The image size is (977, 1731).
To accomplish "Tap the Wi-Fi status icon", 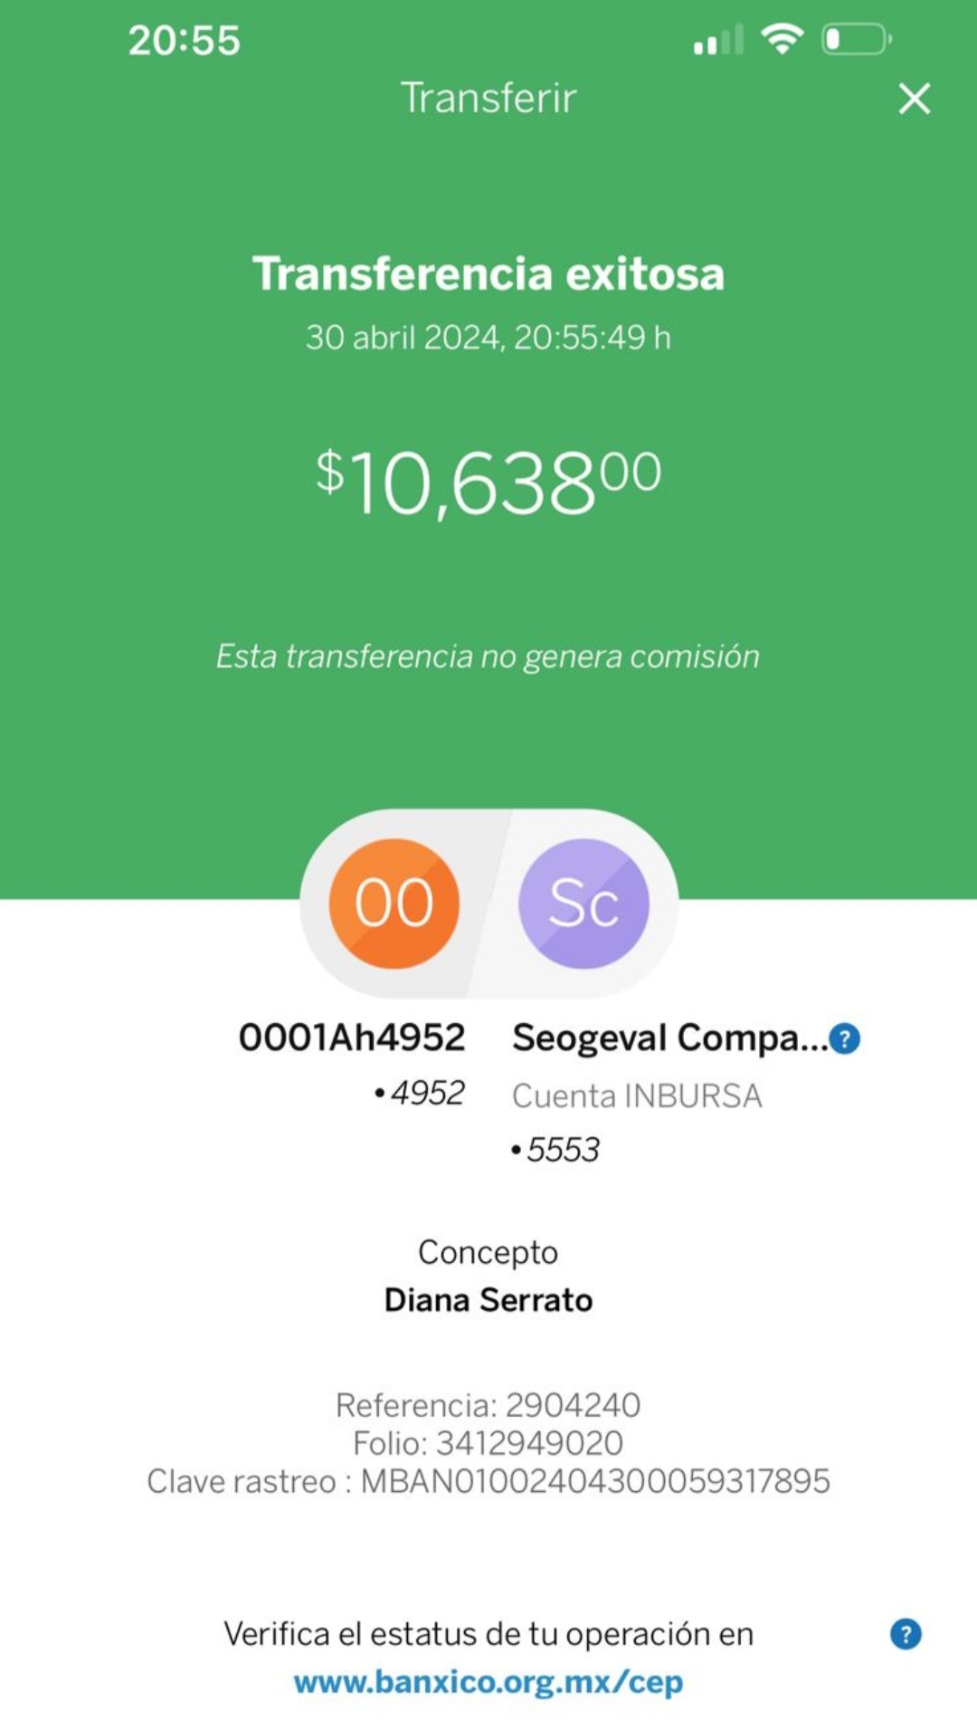I will tap(783, 40).
